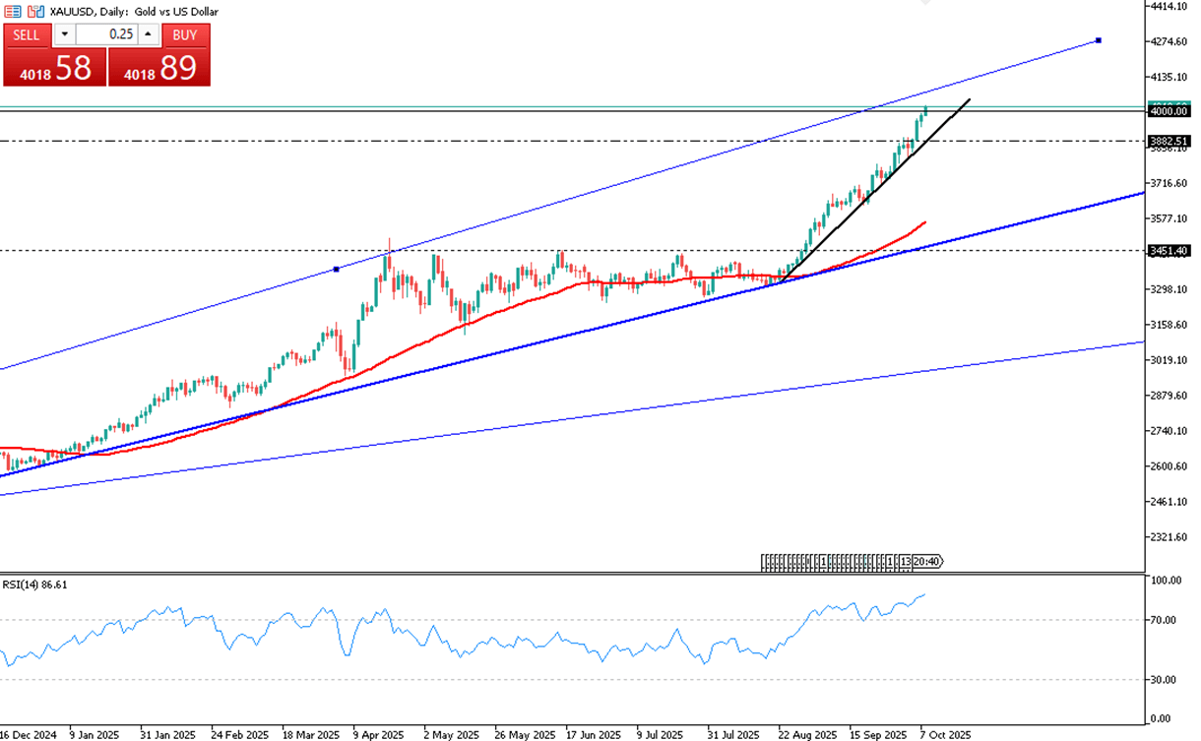Click the 0.25 volume input field

pos(106,34)
